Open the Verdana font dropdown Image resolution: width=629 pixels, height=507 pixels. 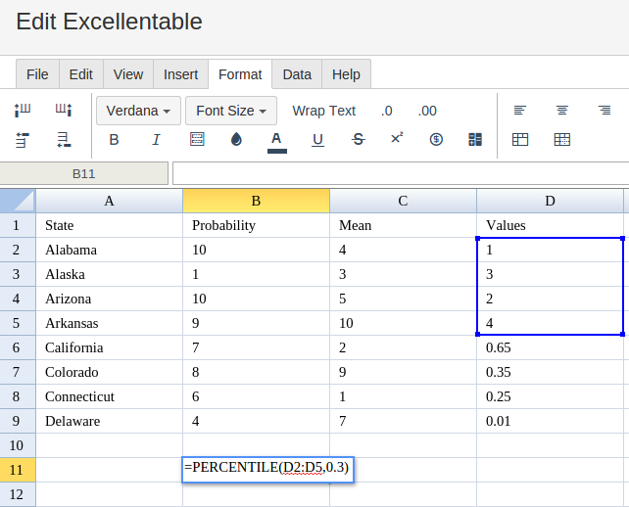[138, 111]
